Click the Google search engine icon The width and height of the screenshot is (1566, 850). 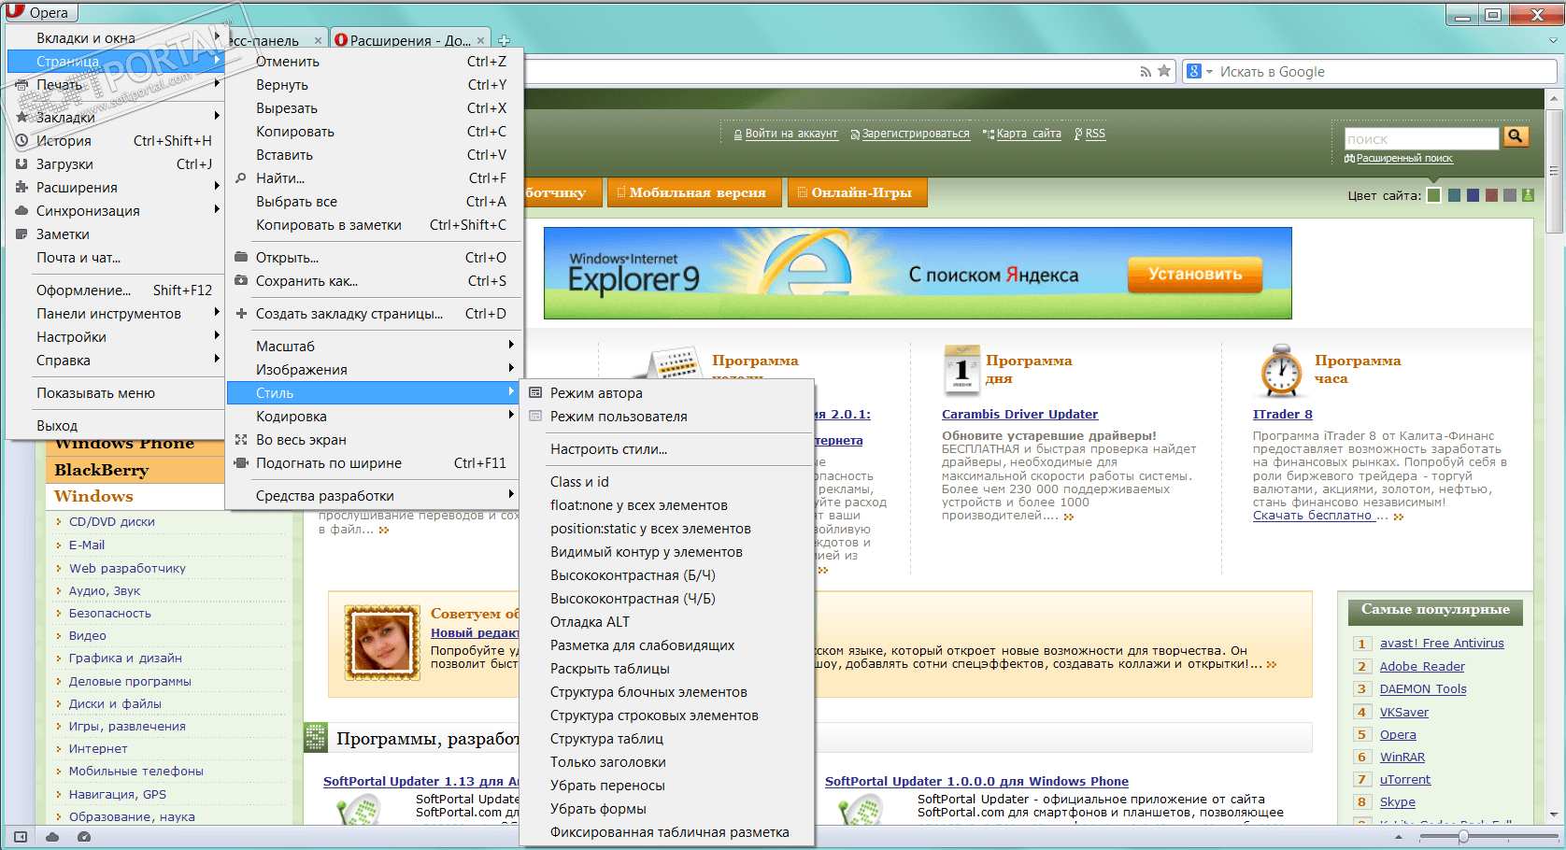[x=1193, y=71]
